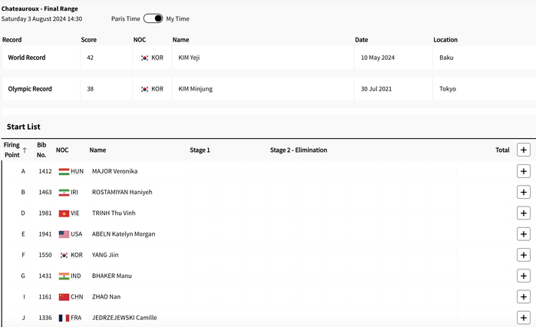Image resolution: width=536 pixels, height=327 pixels.
Task: Click record holder KIM Yeji
Action: pyautogui.click(x=189, y=58)
